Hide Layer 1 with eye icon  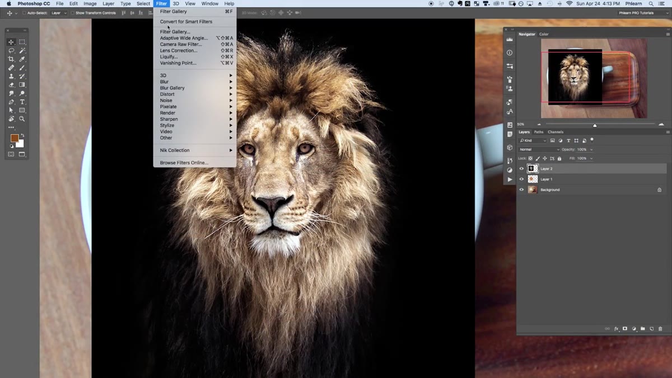coord(521,179)
